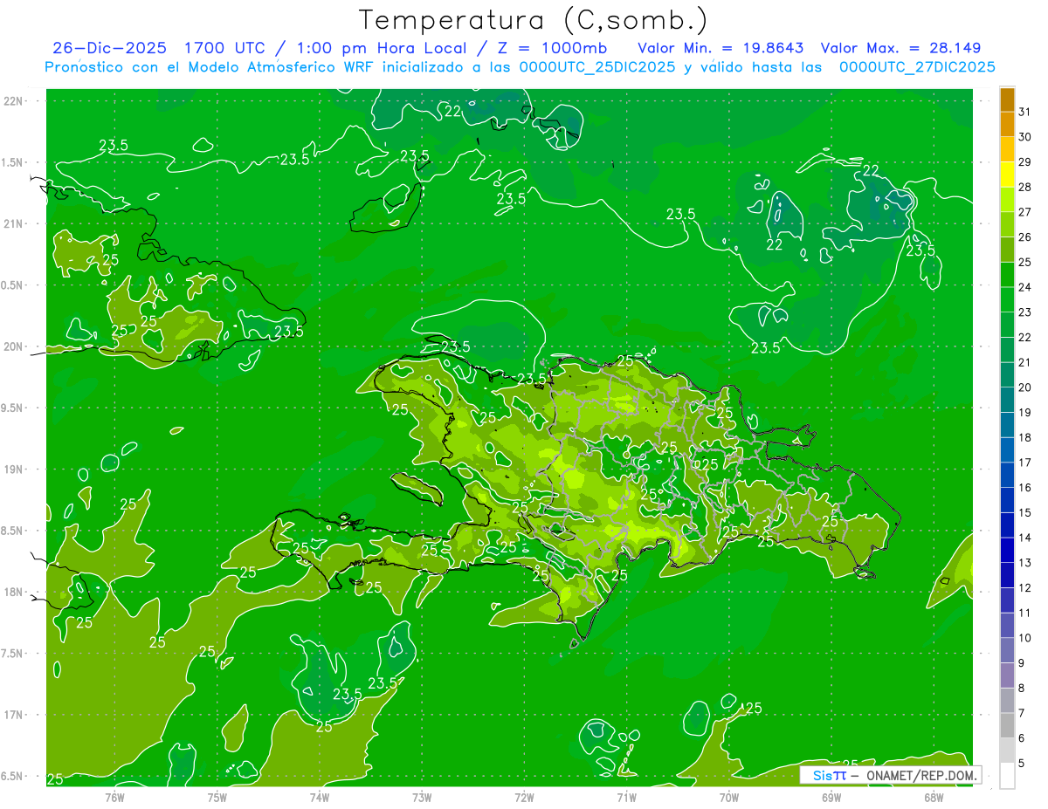Click valid-until time '0000UTC_27DIC2025'
The height and width of the screenshot is (809, 1048).
(917, 67)
